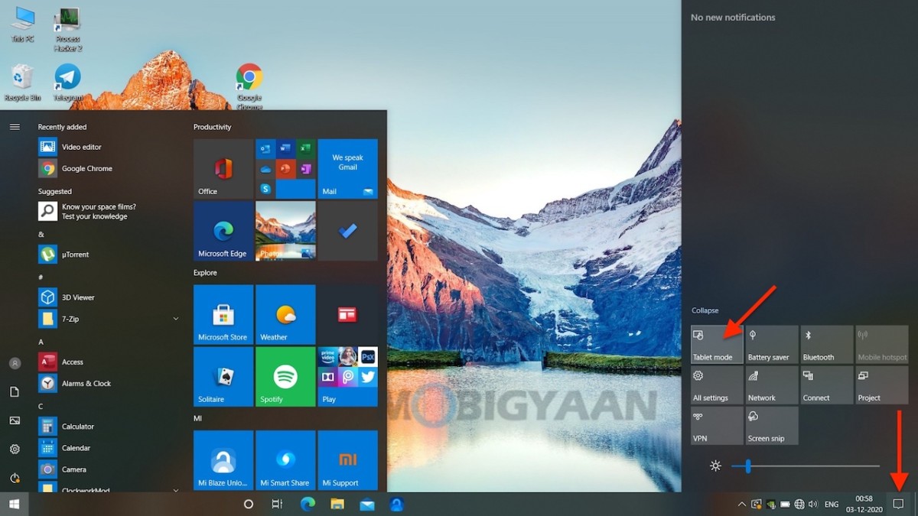Launch Microsoft Edge from the taskbar
This screenshot has height=516, width=918.
click(x=307, y=504)
